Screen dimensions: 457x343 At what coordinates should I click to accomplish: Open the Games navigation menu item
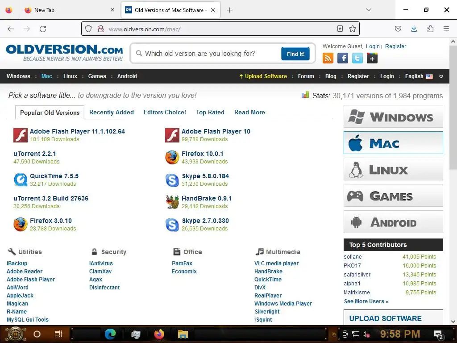click(97, 76)
